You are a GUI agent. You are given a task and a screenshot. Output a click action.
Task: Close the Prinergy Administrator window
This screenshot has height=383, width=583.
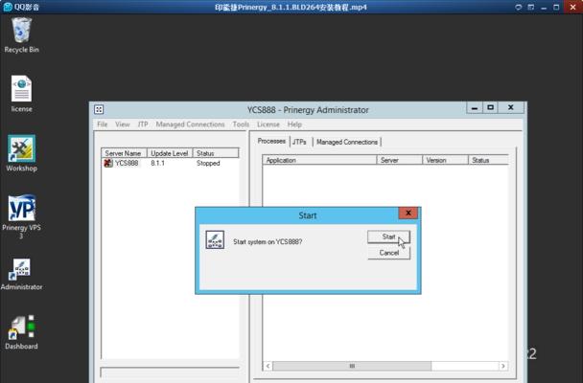(511, 107)
